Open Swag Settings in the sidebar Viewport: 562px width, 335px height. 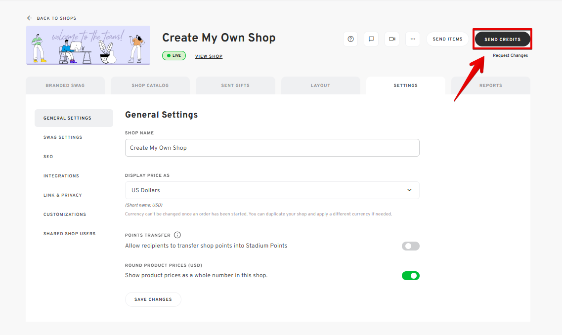click(x=63, y=137)
